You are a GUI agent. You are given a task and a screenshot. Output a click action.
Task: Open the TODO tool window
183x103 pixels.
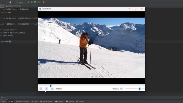(x=35, y=102)
